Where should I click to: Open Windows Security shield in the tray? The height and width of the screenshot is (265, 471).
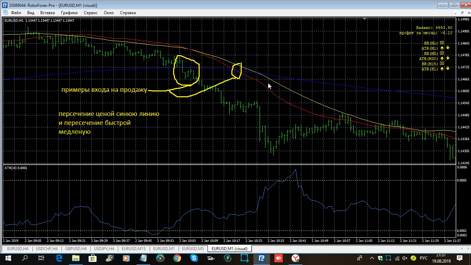(380, 258)
